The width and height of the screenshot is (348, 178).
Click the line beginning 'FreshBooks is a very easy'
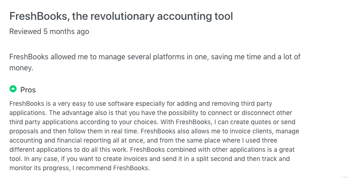(141, 103)
